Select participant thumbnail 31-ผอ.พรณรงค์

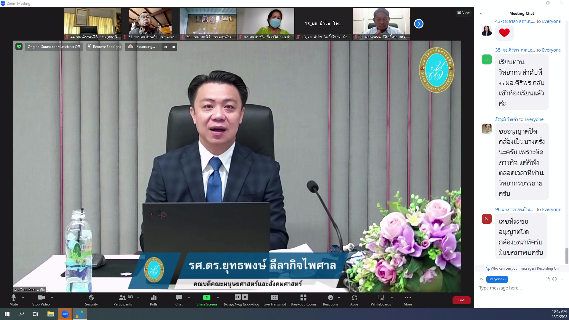click(x=381, y=24)
